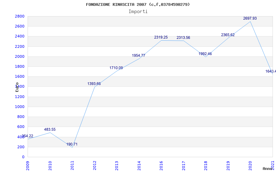Click the data label 1393.66
276x172 pixels.
(x=94, y=84)
